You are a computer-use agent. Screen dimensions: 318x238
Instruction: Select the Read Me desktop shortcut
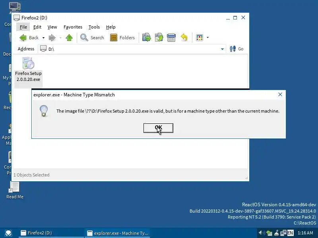pos(15,190)
